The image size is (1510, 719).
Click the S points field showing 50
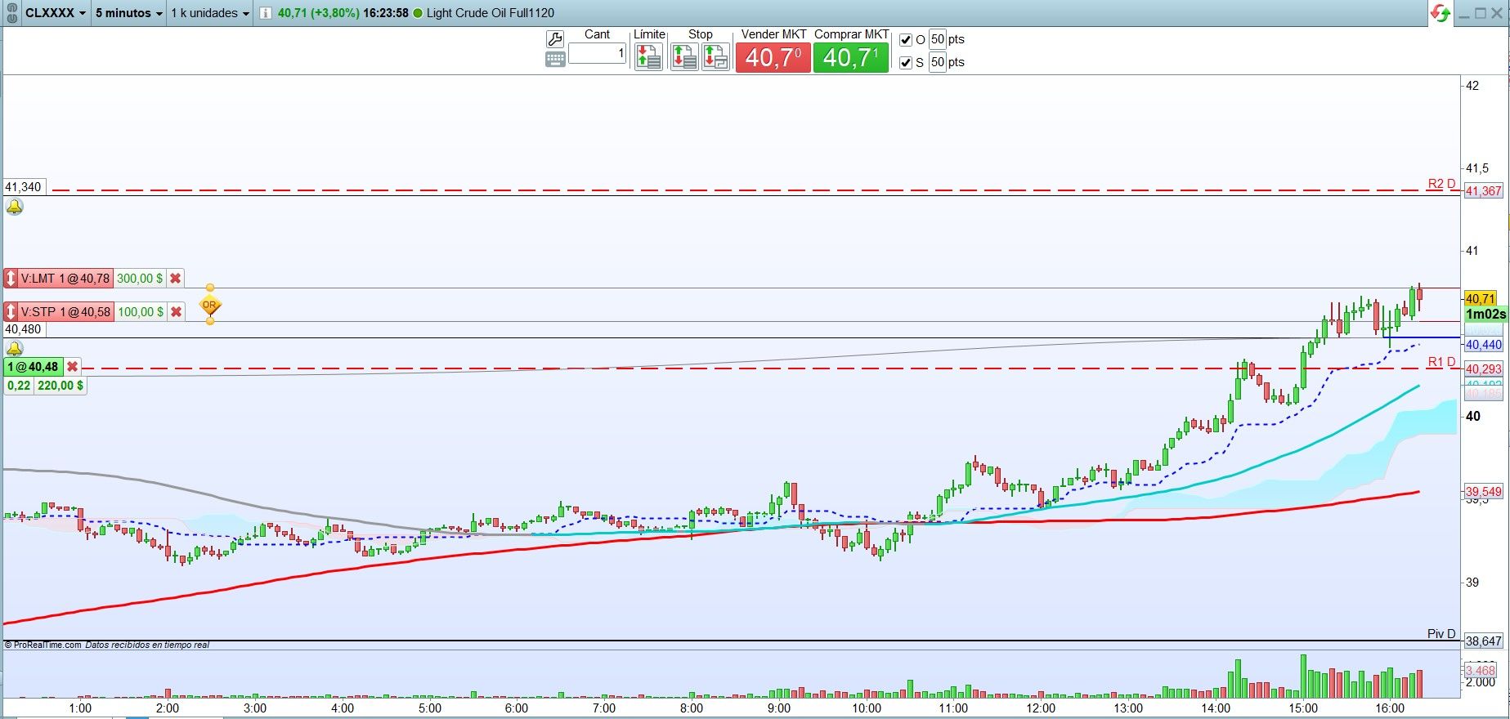tap(937, 62)
